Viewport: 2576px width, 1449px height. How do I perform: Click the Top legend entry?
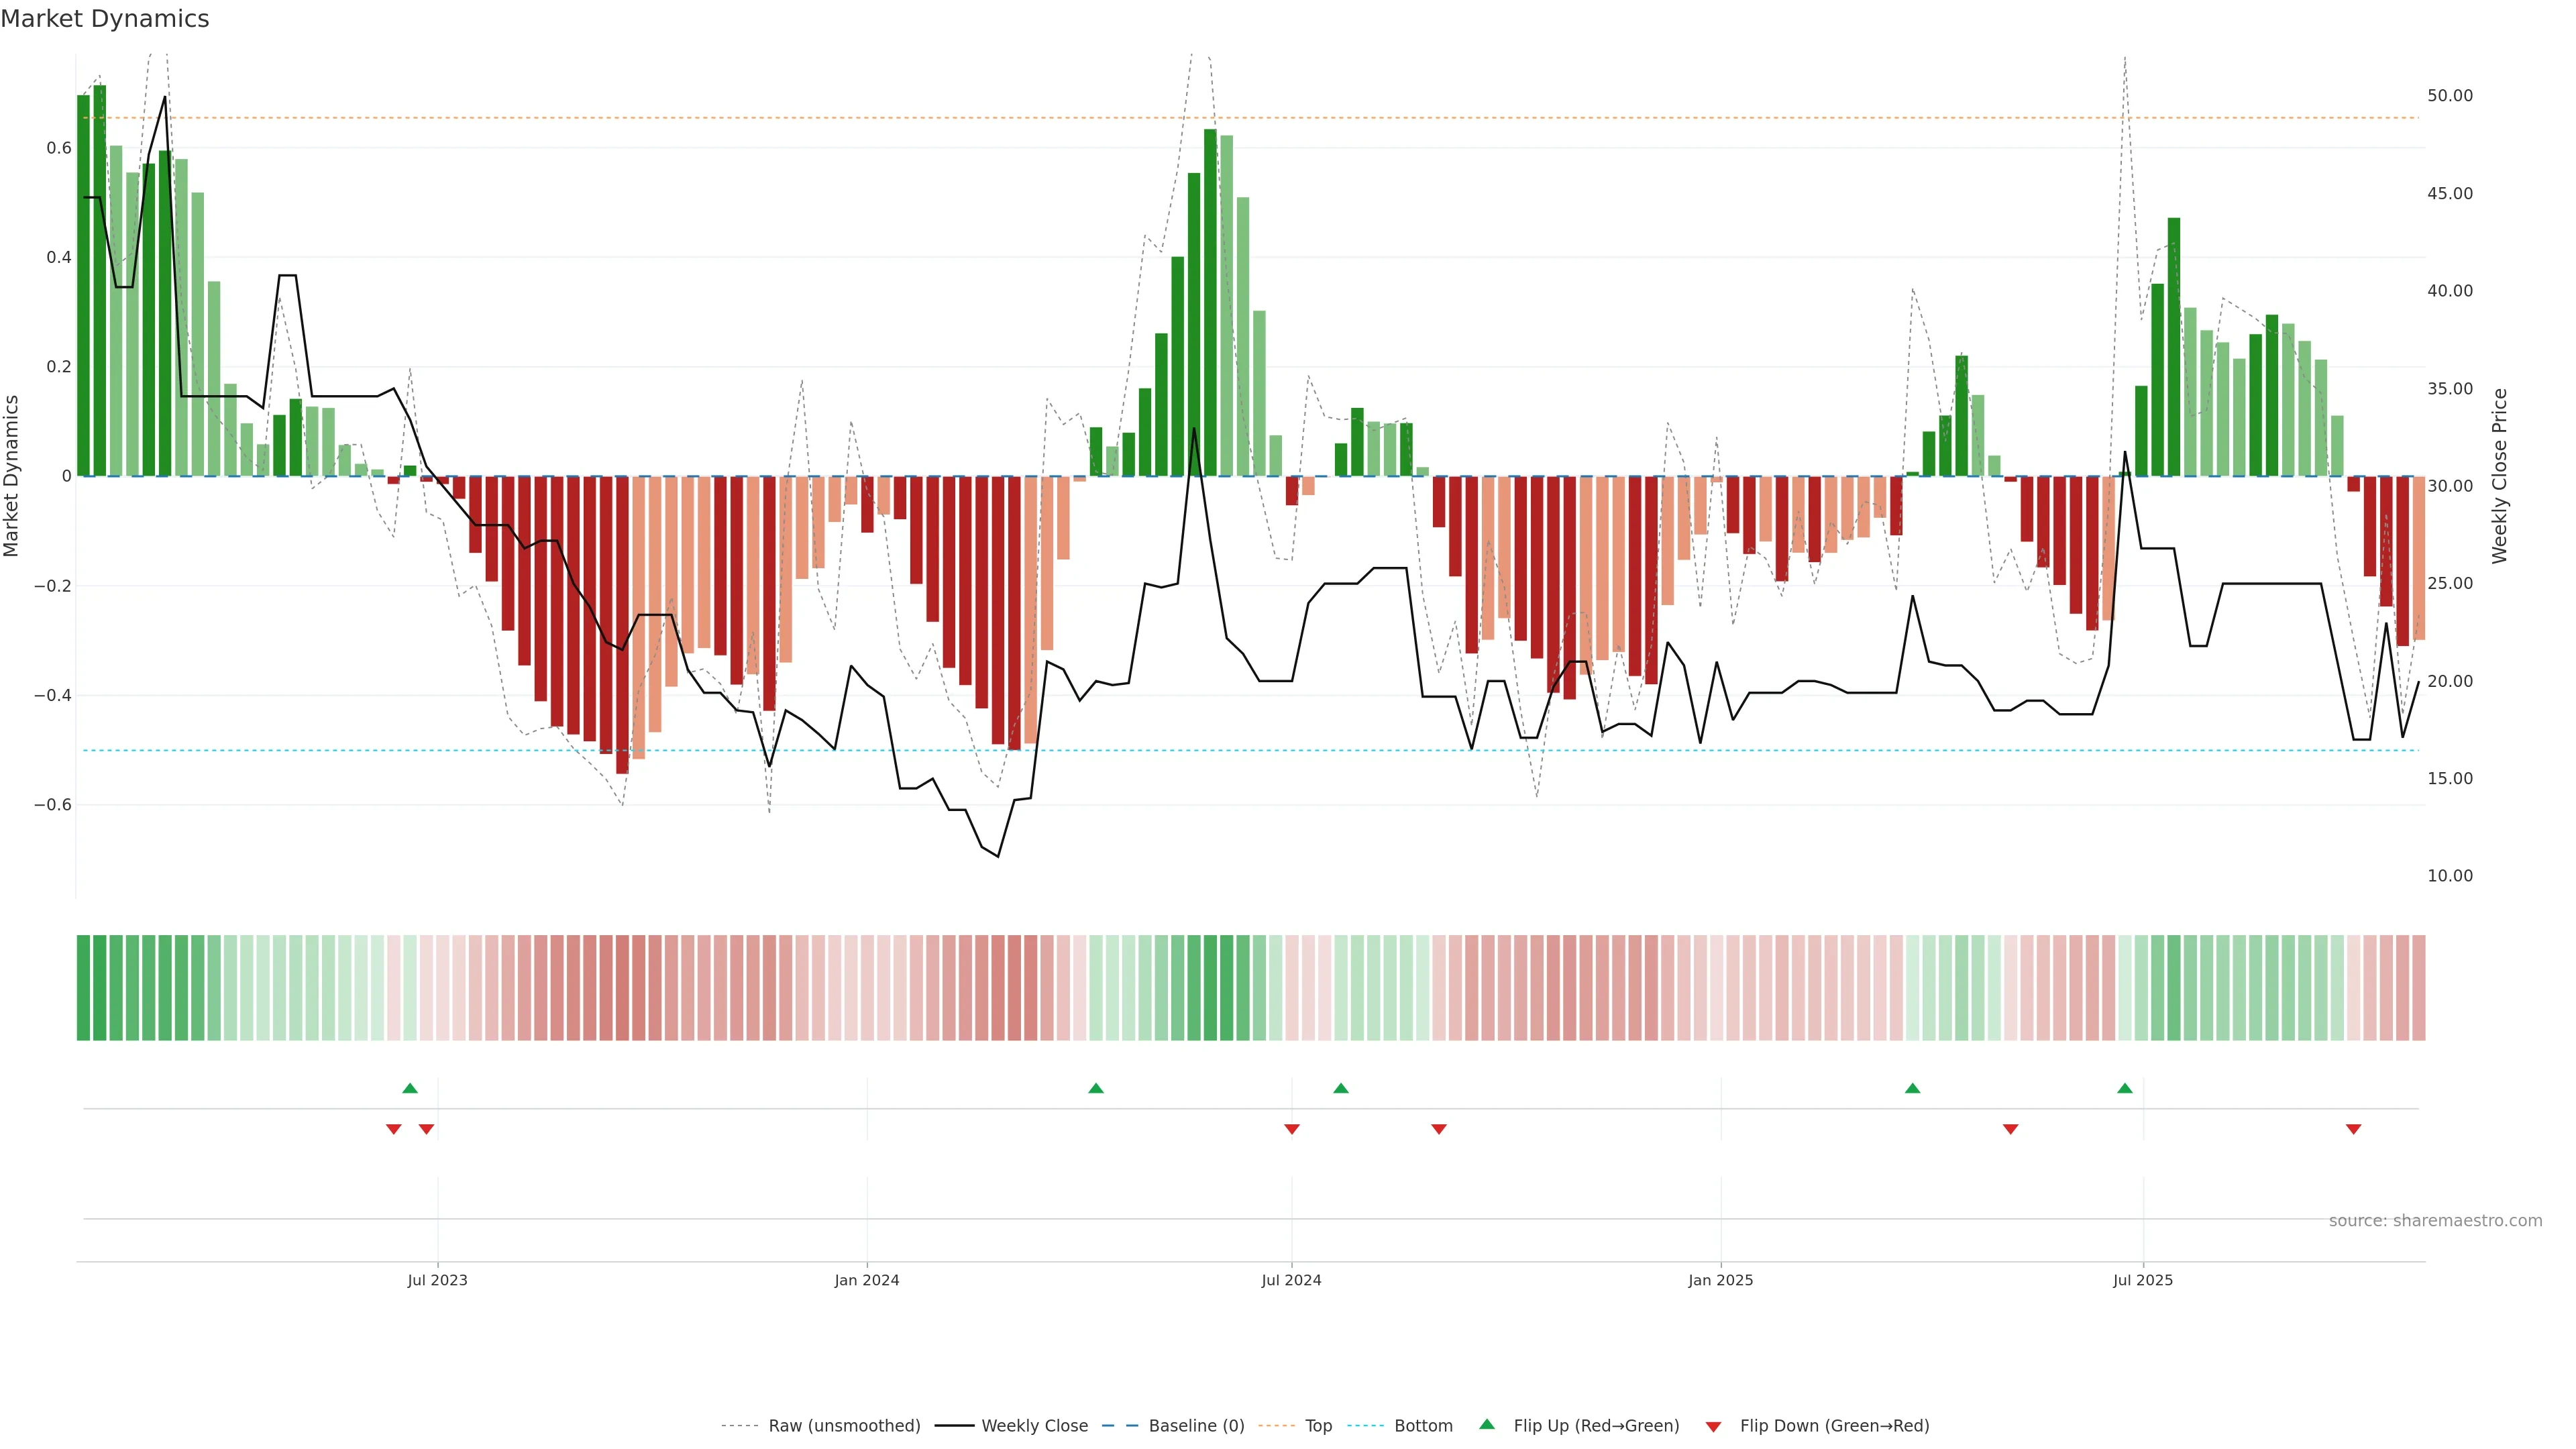(x=1318, y=1425)
